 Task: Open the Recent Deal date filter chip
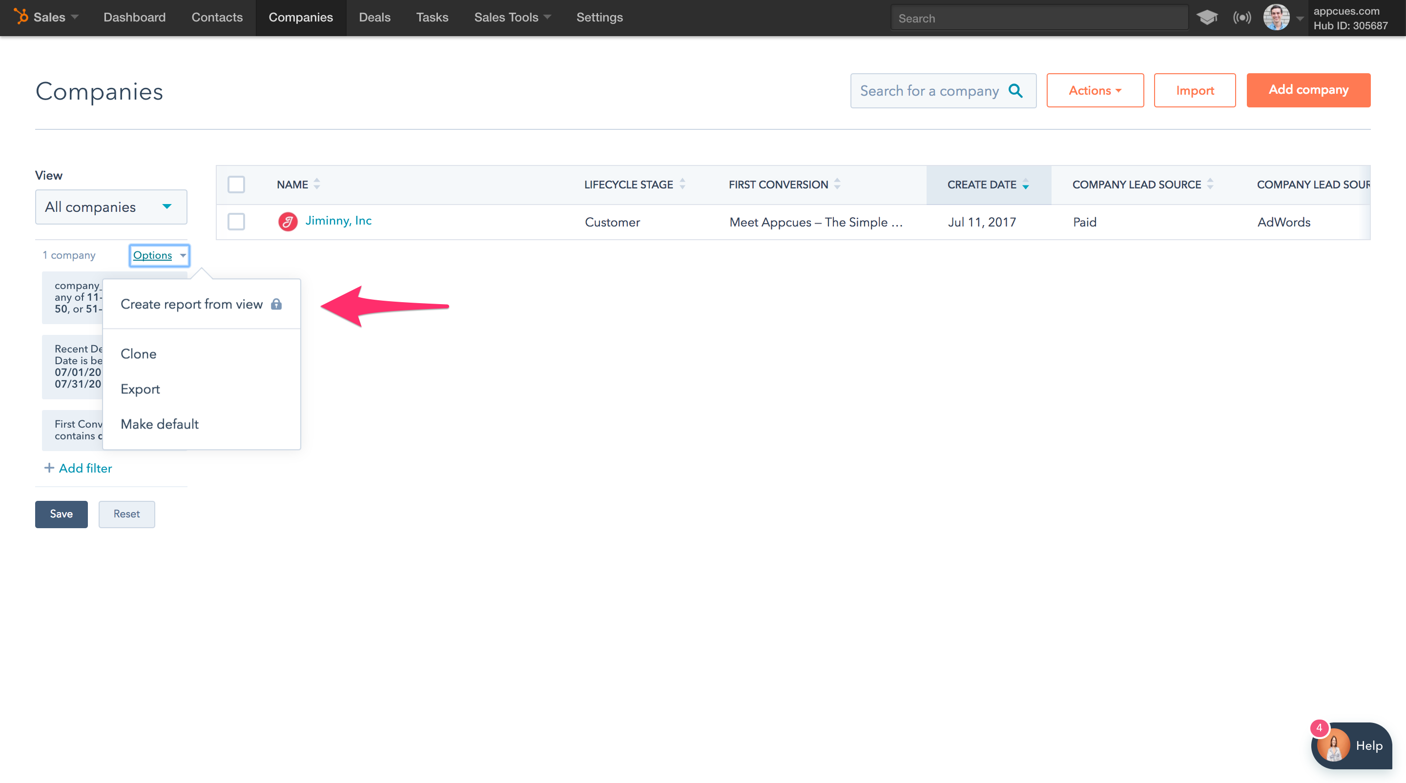pos(72,366)
